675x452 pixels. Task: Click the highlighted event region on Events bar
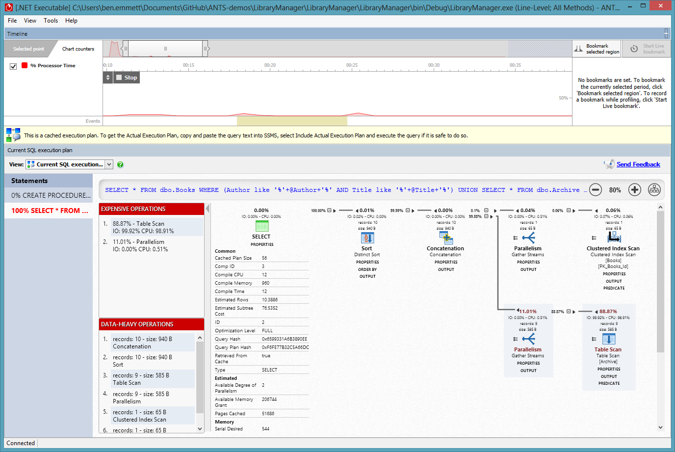coord(292,121)
